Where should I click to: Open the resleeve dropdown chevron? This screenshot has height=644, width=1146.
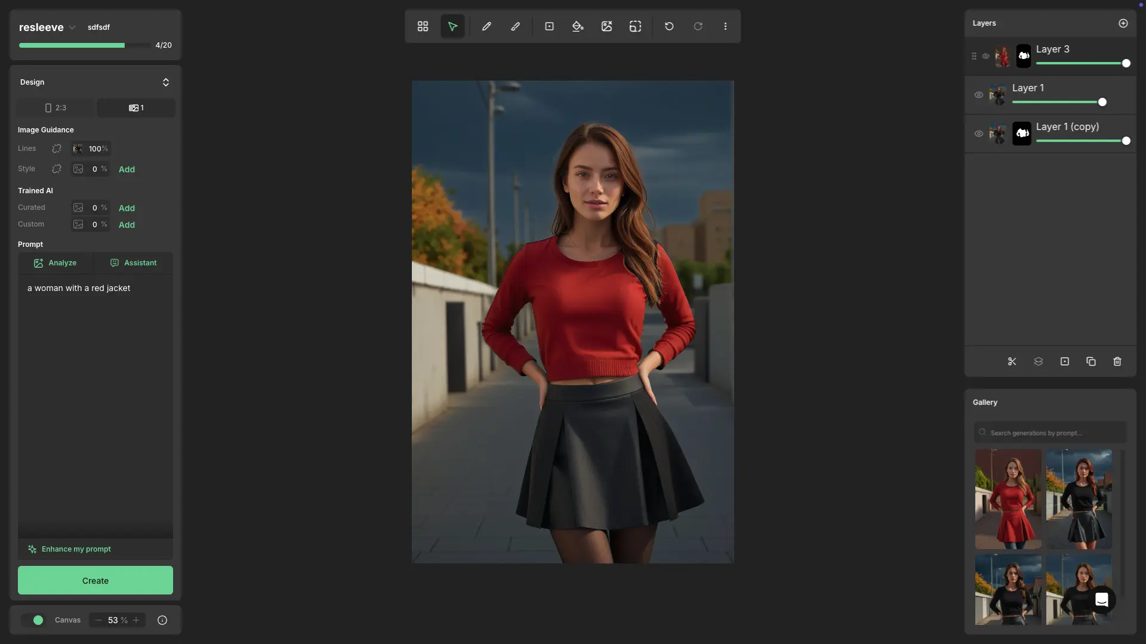[72, 27]
